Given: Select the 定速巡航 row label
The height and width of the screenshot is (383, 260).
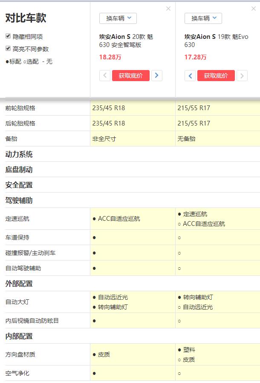Looking at the screenshot, I should point(17,219).
